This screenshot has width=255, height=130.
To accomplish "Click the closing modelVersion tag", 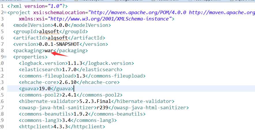I will pyautogui.click(x=89, y=25).
